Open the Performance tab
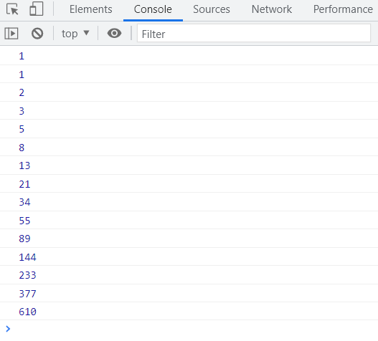The height and width of the screenshot is (341, 378). click(343, 9)
